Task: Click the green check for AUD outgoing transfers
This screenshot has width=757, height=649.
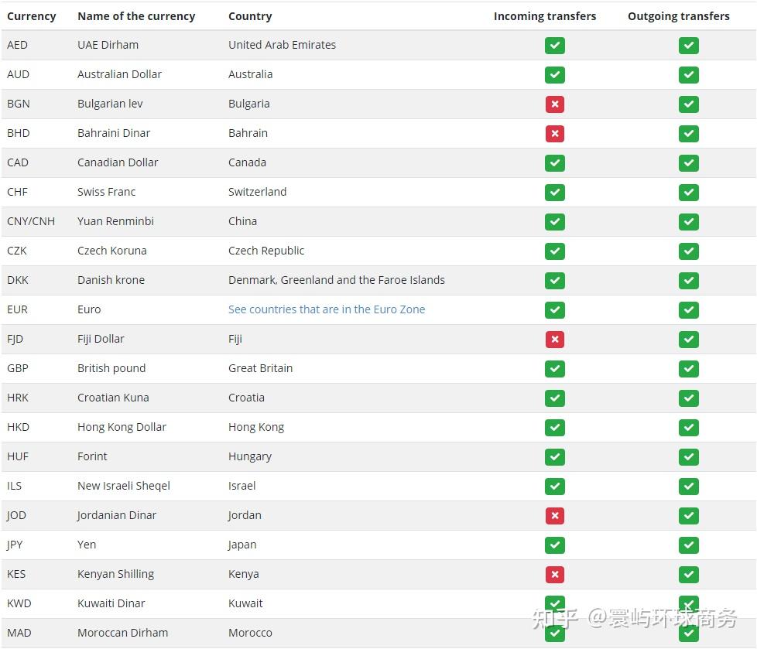Action: coord(689,75)
